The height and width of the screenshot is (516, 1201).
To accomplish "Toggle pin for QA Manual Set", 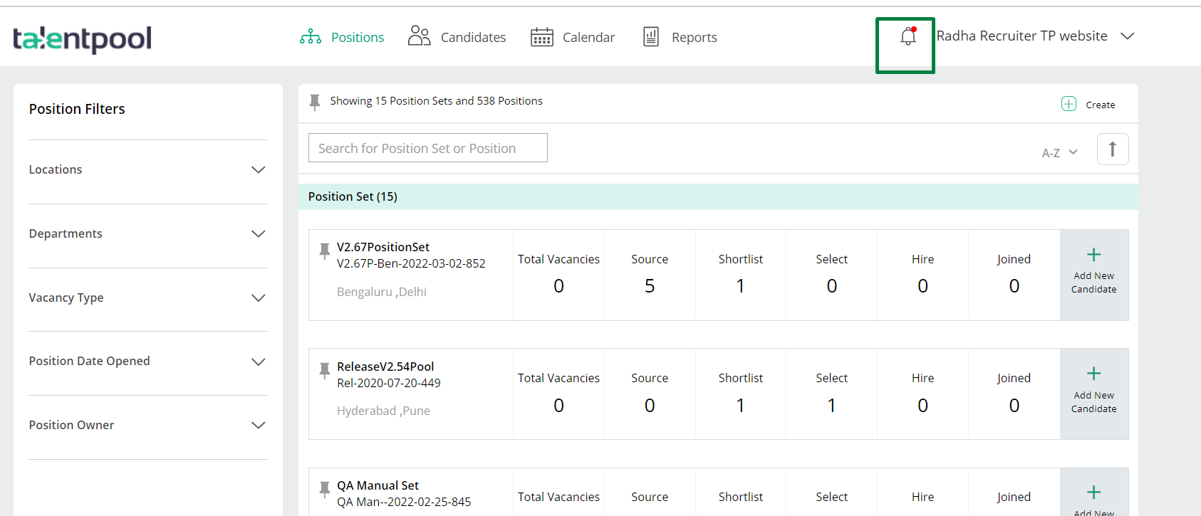I will pyautogui.click(x=324, y=488).
